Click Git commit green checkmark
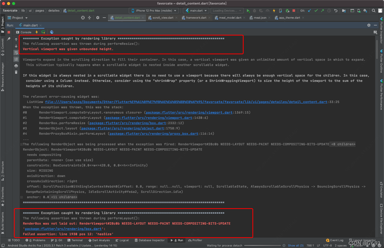 pos(316,11)
